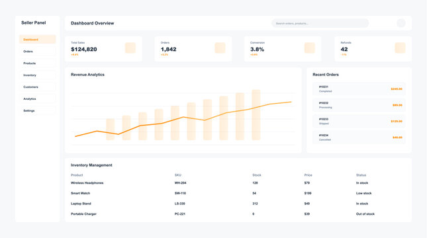Click the Product column header
The width and height of the screenshot is (427, 238).
click(77, 175)
